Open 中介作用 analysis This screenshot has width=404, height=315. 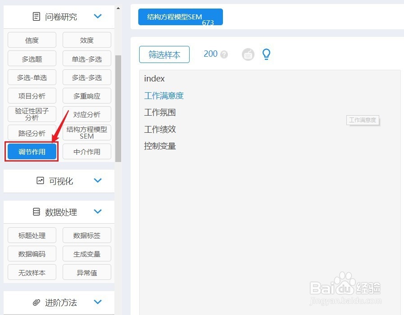(87, 152)
